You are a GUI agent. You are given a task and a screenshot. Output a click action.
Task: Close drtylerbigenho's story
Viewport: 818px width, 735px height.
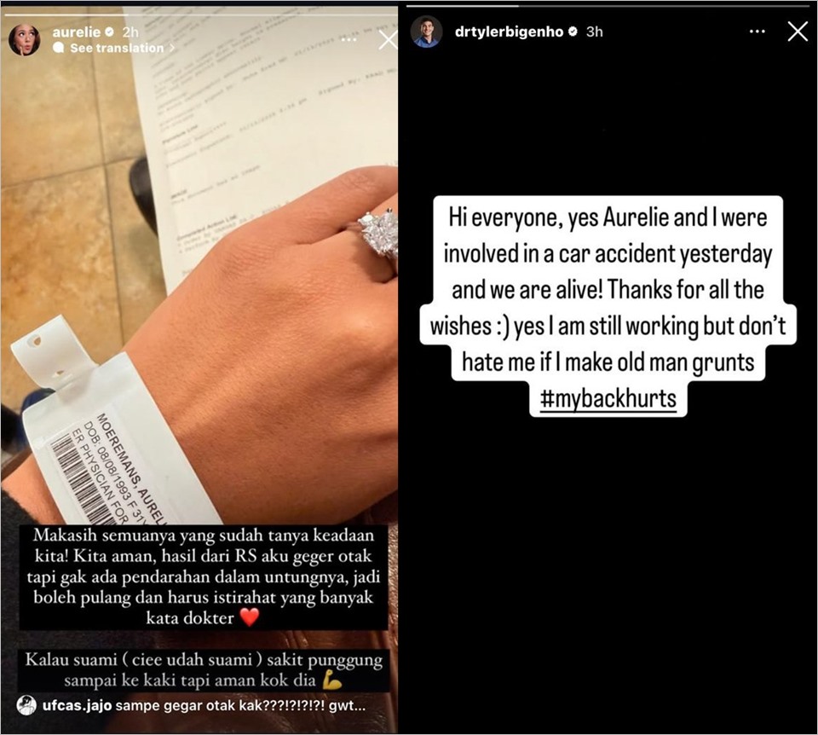[x=798, y=32]
